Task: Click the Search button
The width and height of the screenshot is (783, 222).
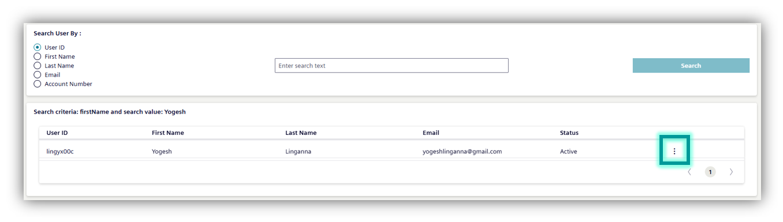Action: 691,66
